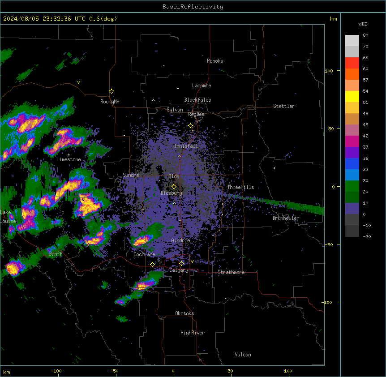Viewport: 386px width, 377px height.
Task: Click the strong storm cell southwest of Airdrie
Action: [x=142, y=240]
